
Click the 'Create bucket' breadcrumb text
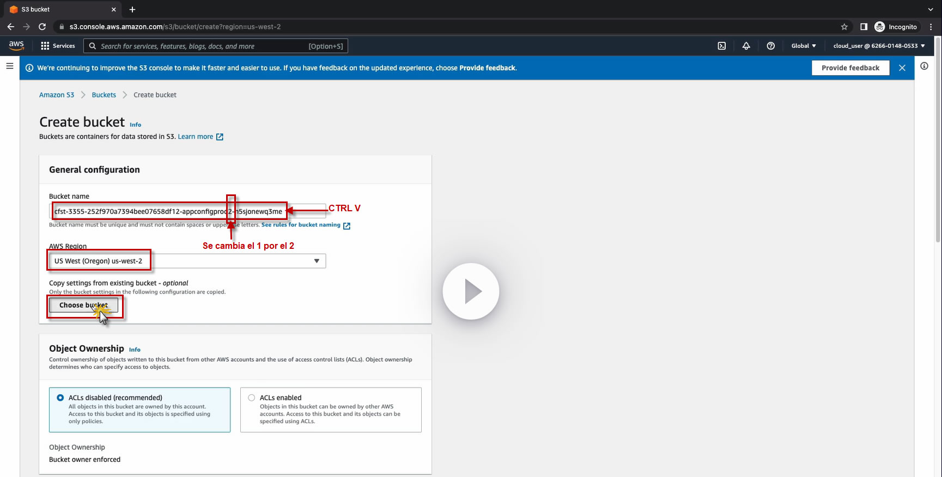pyautogui.click(x=155, y=95)
